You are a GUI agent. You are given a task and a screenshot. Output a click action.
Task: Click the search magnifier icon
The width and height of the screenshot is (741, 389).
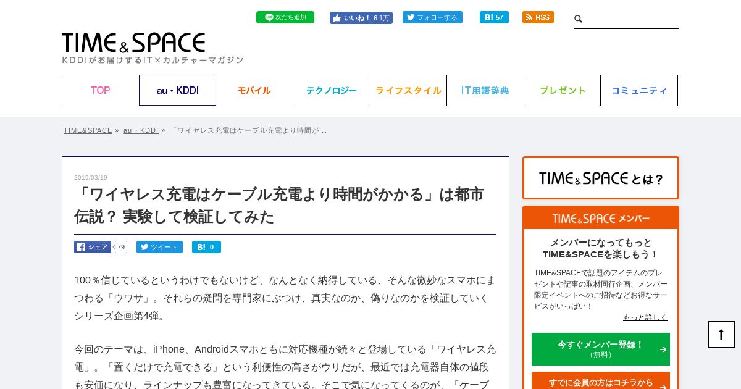coord(579,19)
